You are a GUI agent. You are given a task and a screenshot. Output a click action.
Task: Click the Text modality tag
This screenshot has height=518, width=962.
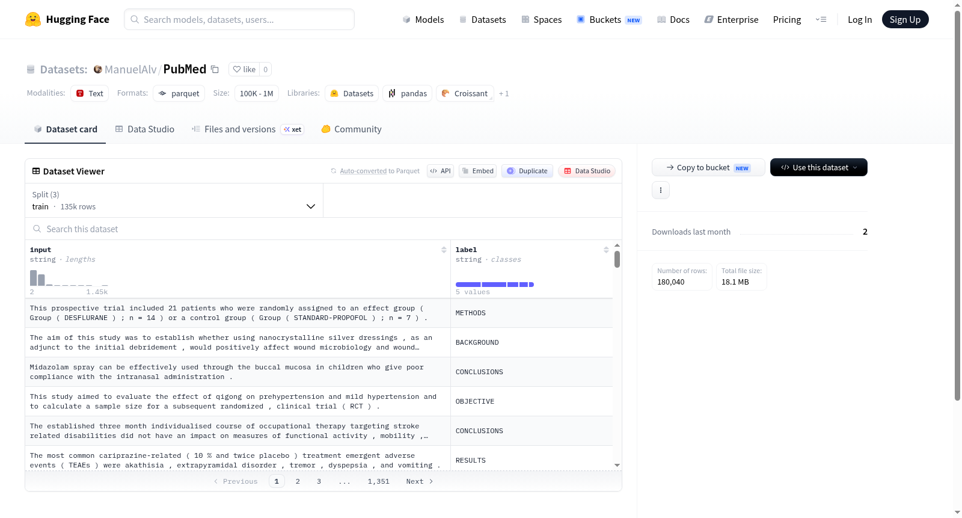[x=90, y=93]
